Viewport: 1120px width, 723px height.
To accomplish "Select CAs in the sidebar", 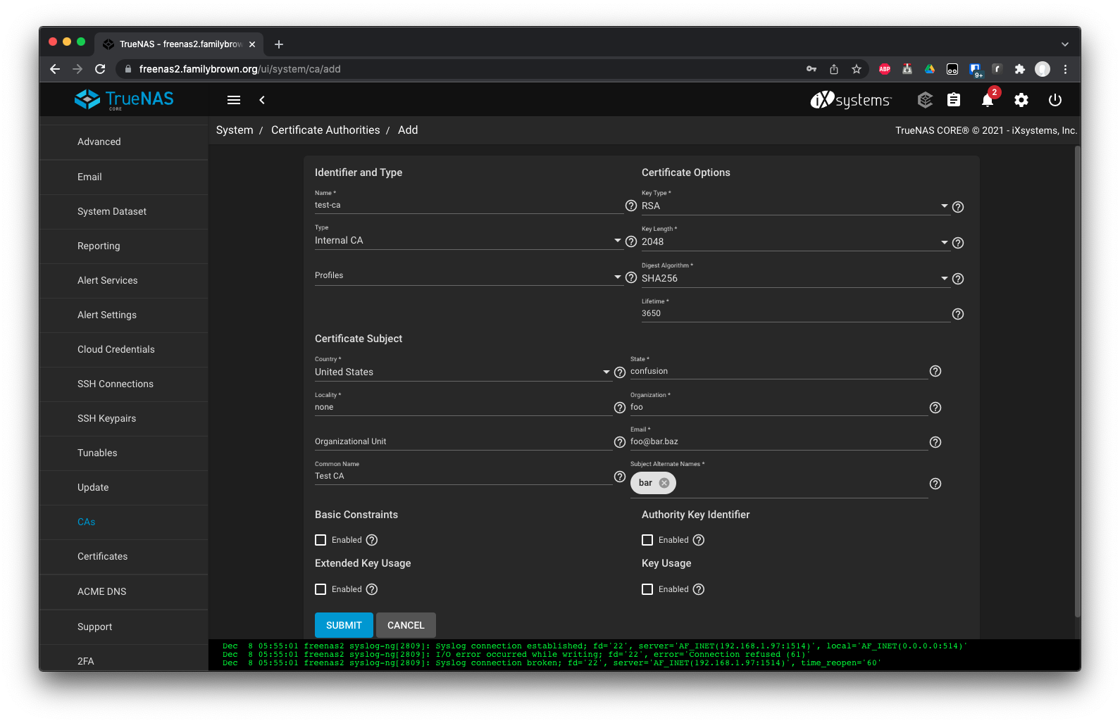I will coord(124,522).
